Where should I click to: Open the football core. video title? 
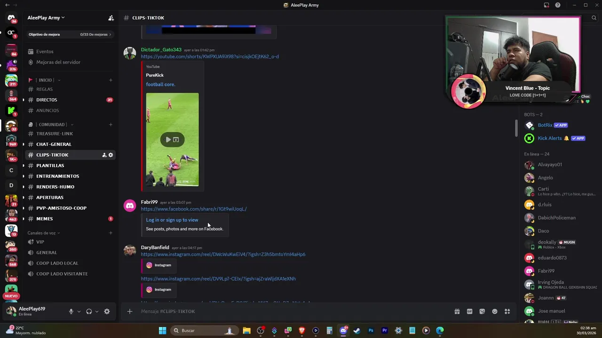tap(160, 84)
